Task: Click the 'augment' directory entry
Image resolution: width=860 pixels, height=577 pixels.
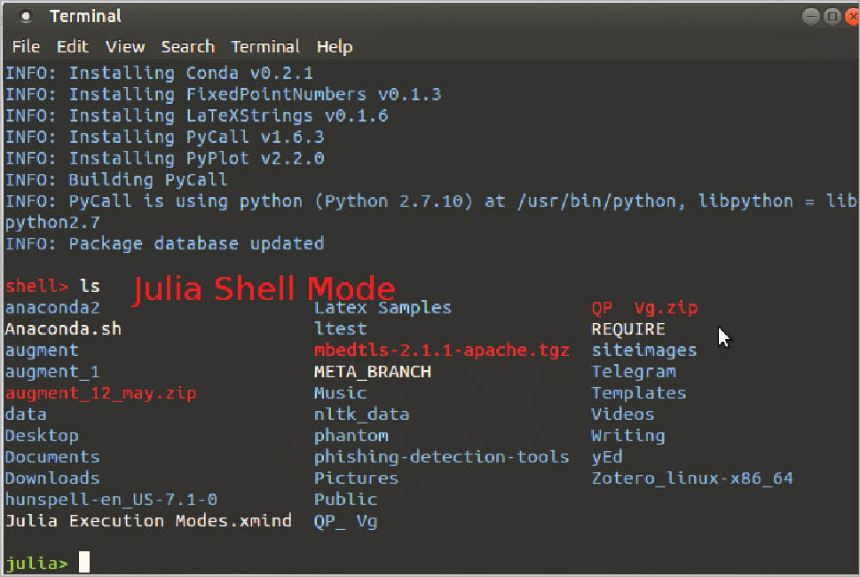Action: pyautogui.click(x=42, y=351)
